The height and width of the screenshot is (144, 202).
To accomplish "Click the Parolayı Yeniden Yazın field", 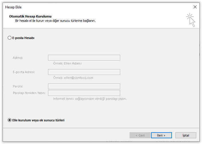I will click(x=84, y=93).
